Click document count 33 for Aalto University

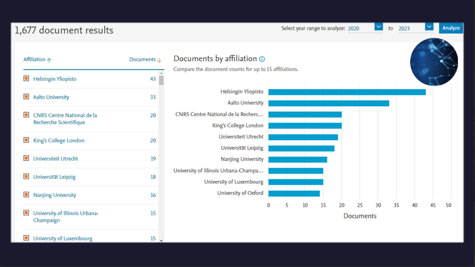pos(153,97)
